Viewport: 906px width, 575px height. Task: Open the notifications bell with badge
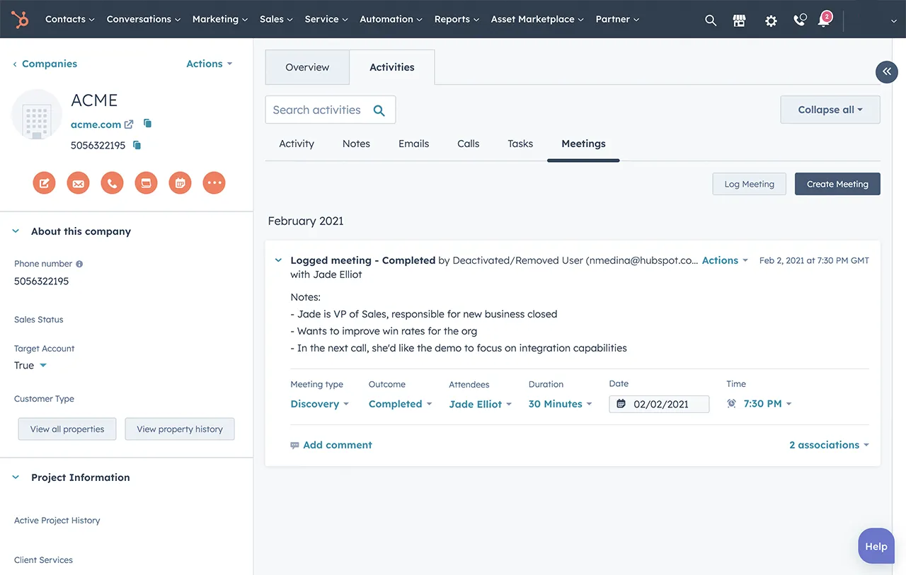click(x=825, y=19)
